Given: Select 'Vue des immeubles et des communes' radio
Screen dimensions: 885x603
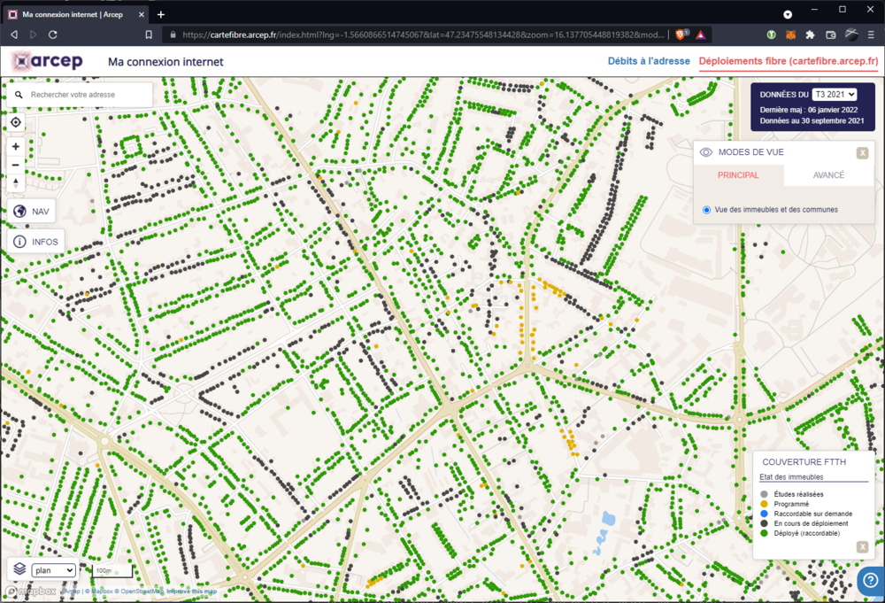Looking at the screenshot, I should pos(706,210).
